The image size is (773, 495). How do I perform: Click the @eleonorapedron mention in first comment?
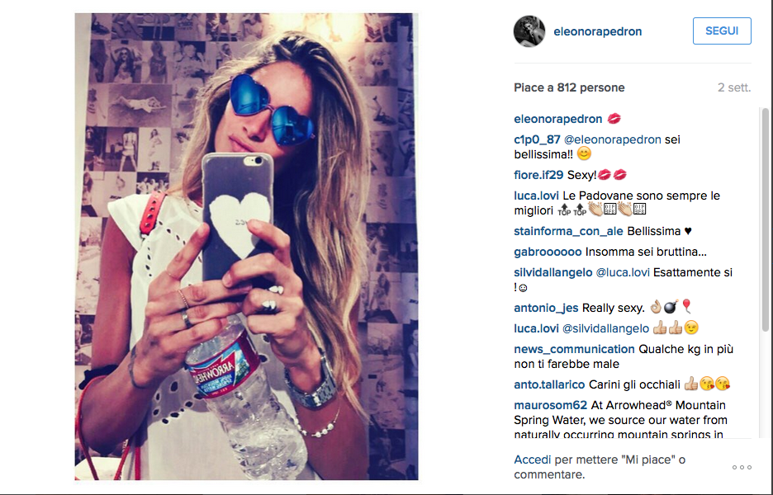(x=612, y=139)
